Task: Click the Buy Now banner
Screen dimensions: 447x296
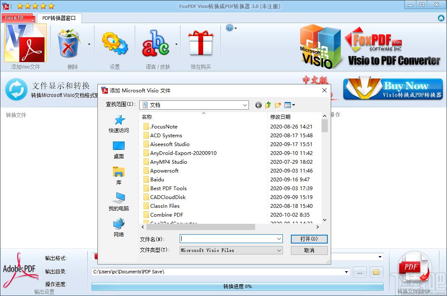Action: [x=393, y=89]
